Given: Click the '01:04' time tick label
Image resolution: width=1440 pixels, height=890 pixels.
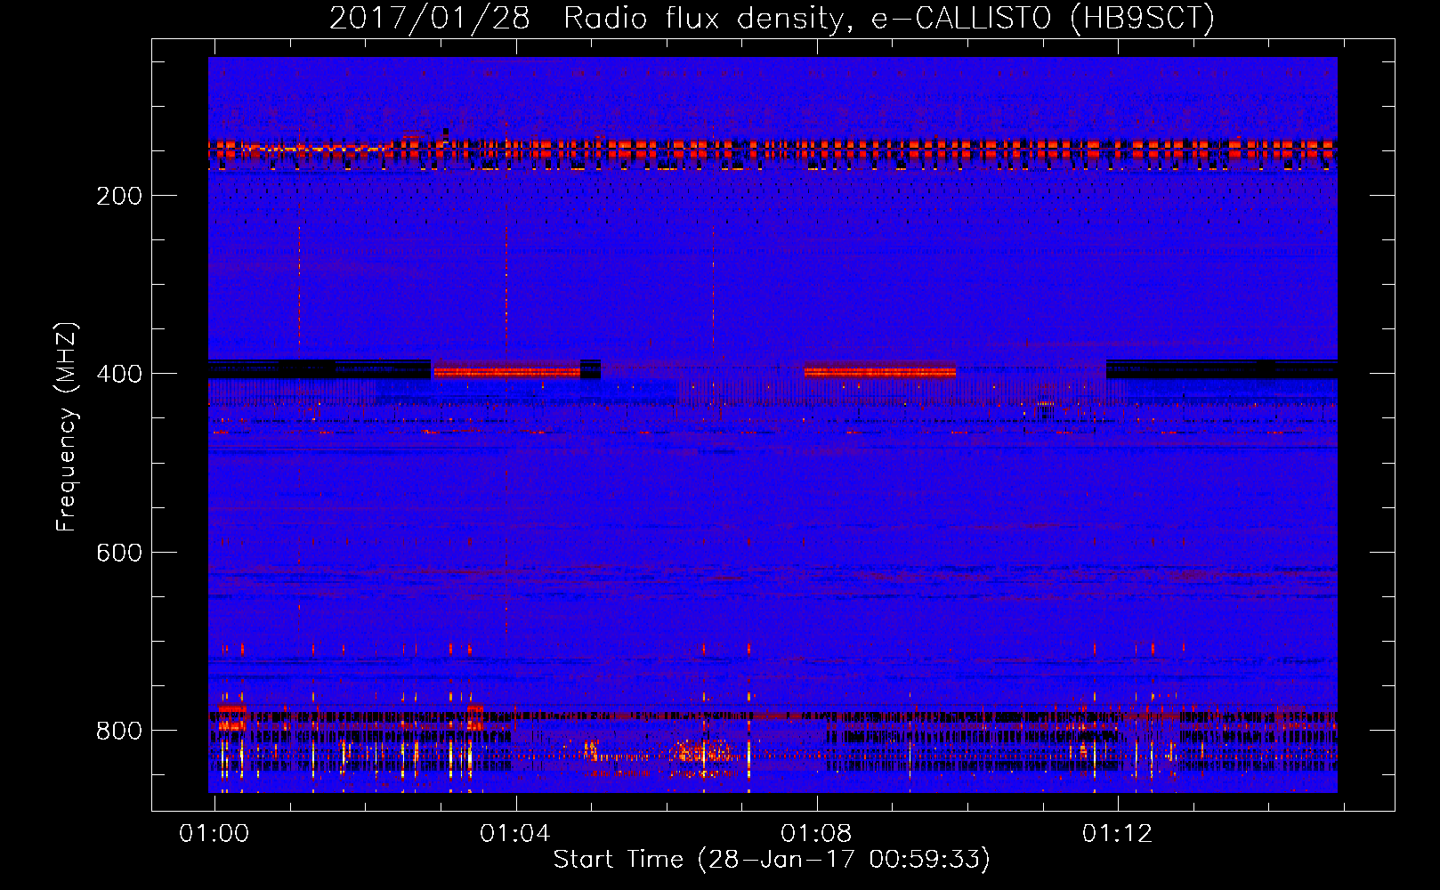Looking at the screenshot, I should tap(515, 834).
